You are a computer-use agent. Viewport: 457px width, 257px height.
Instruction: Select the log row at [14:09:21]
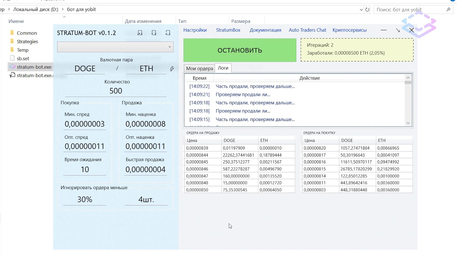coord(295,95)
